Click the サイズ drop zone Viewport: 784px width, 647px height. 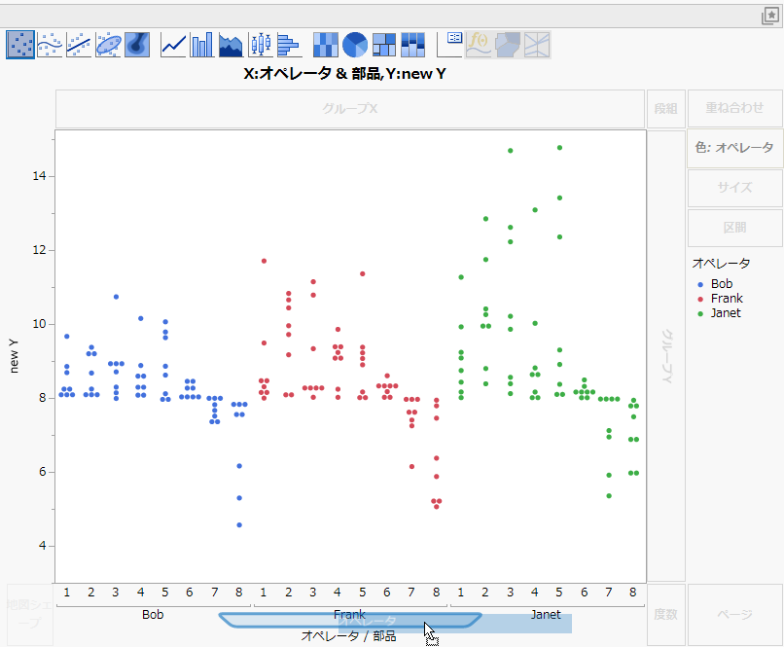pos(734,188)
